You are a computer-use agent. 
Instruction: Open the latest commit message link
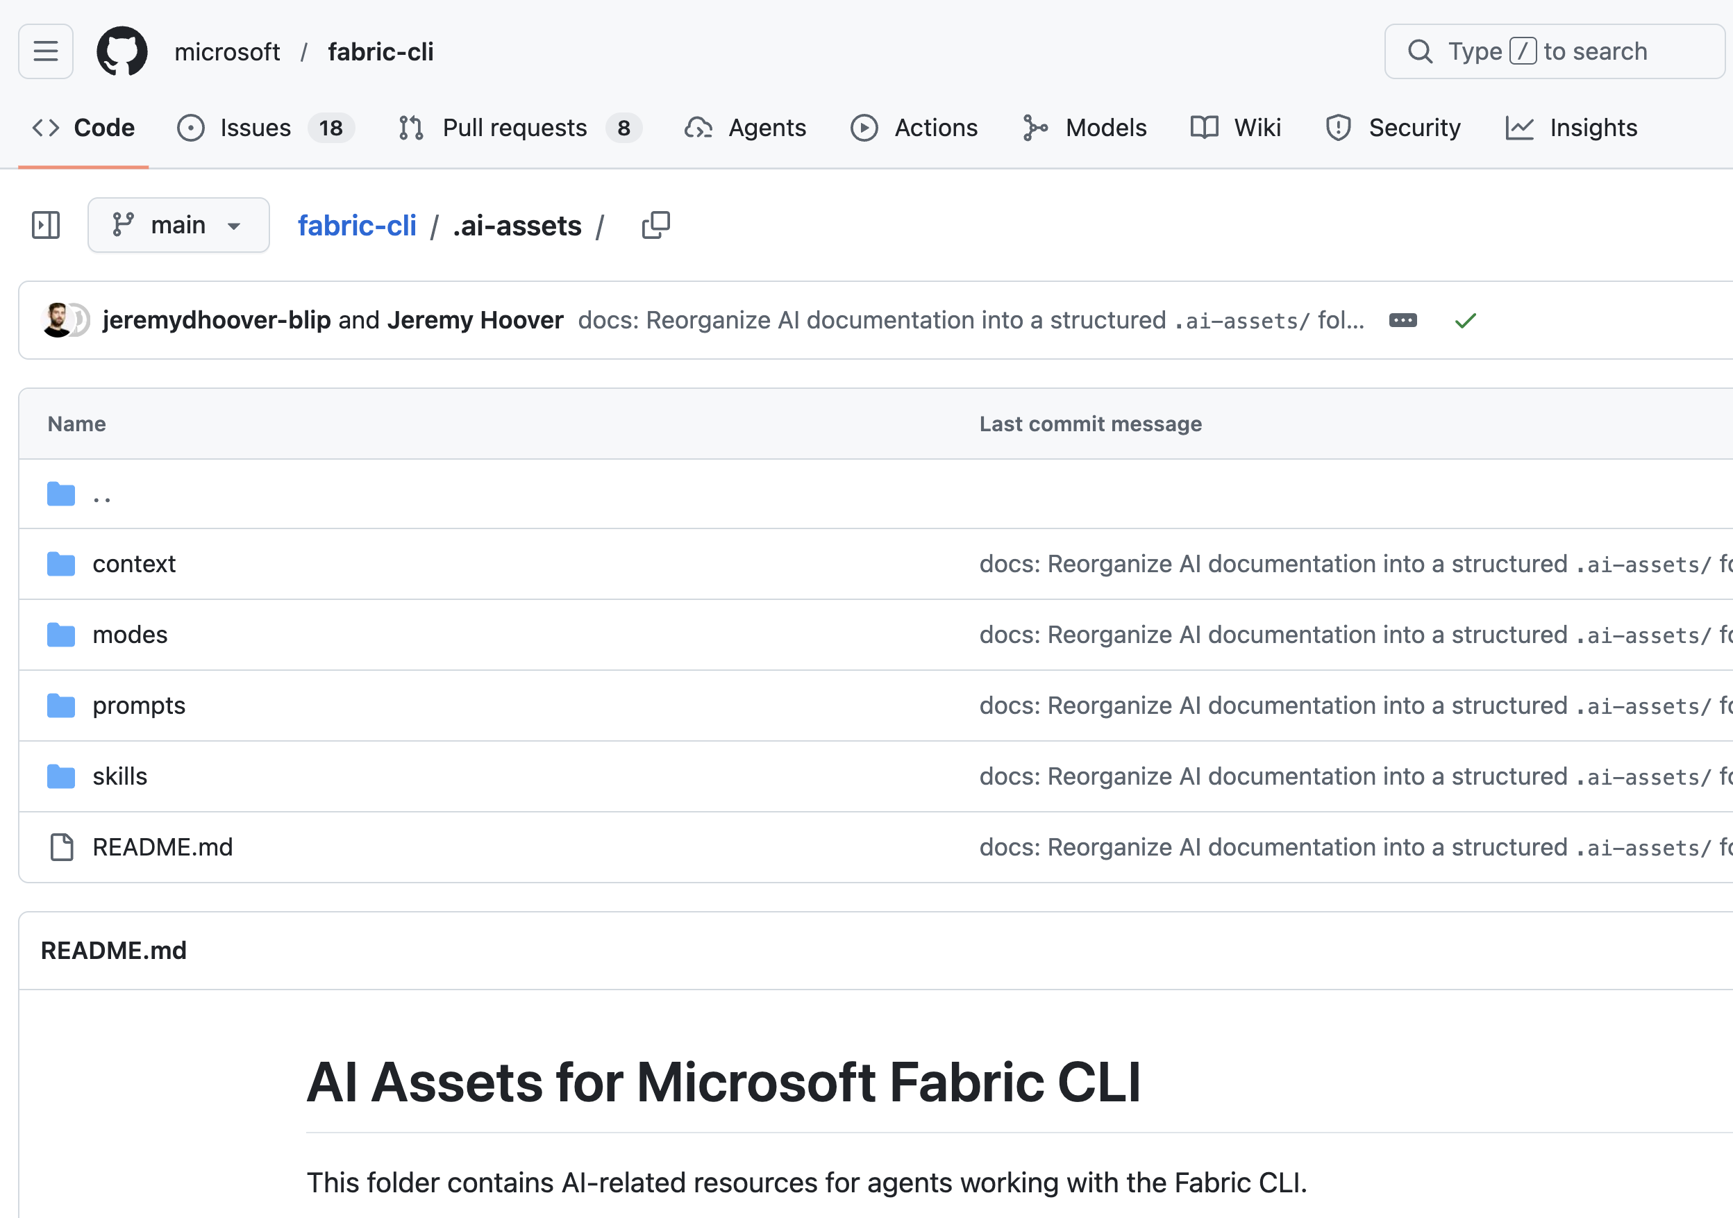point(971,320)
